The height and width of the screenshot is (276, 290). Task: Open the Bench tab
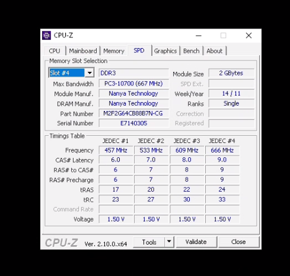tap(191, 51)
